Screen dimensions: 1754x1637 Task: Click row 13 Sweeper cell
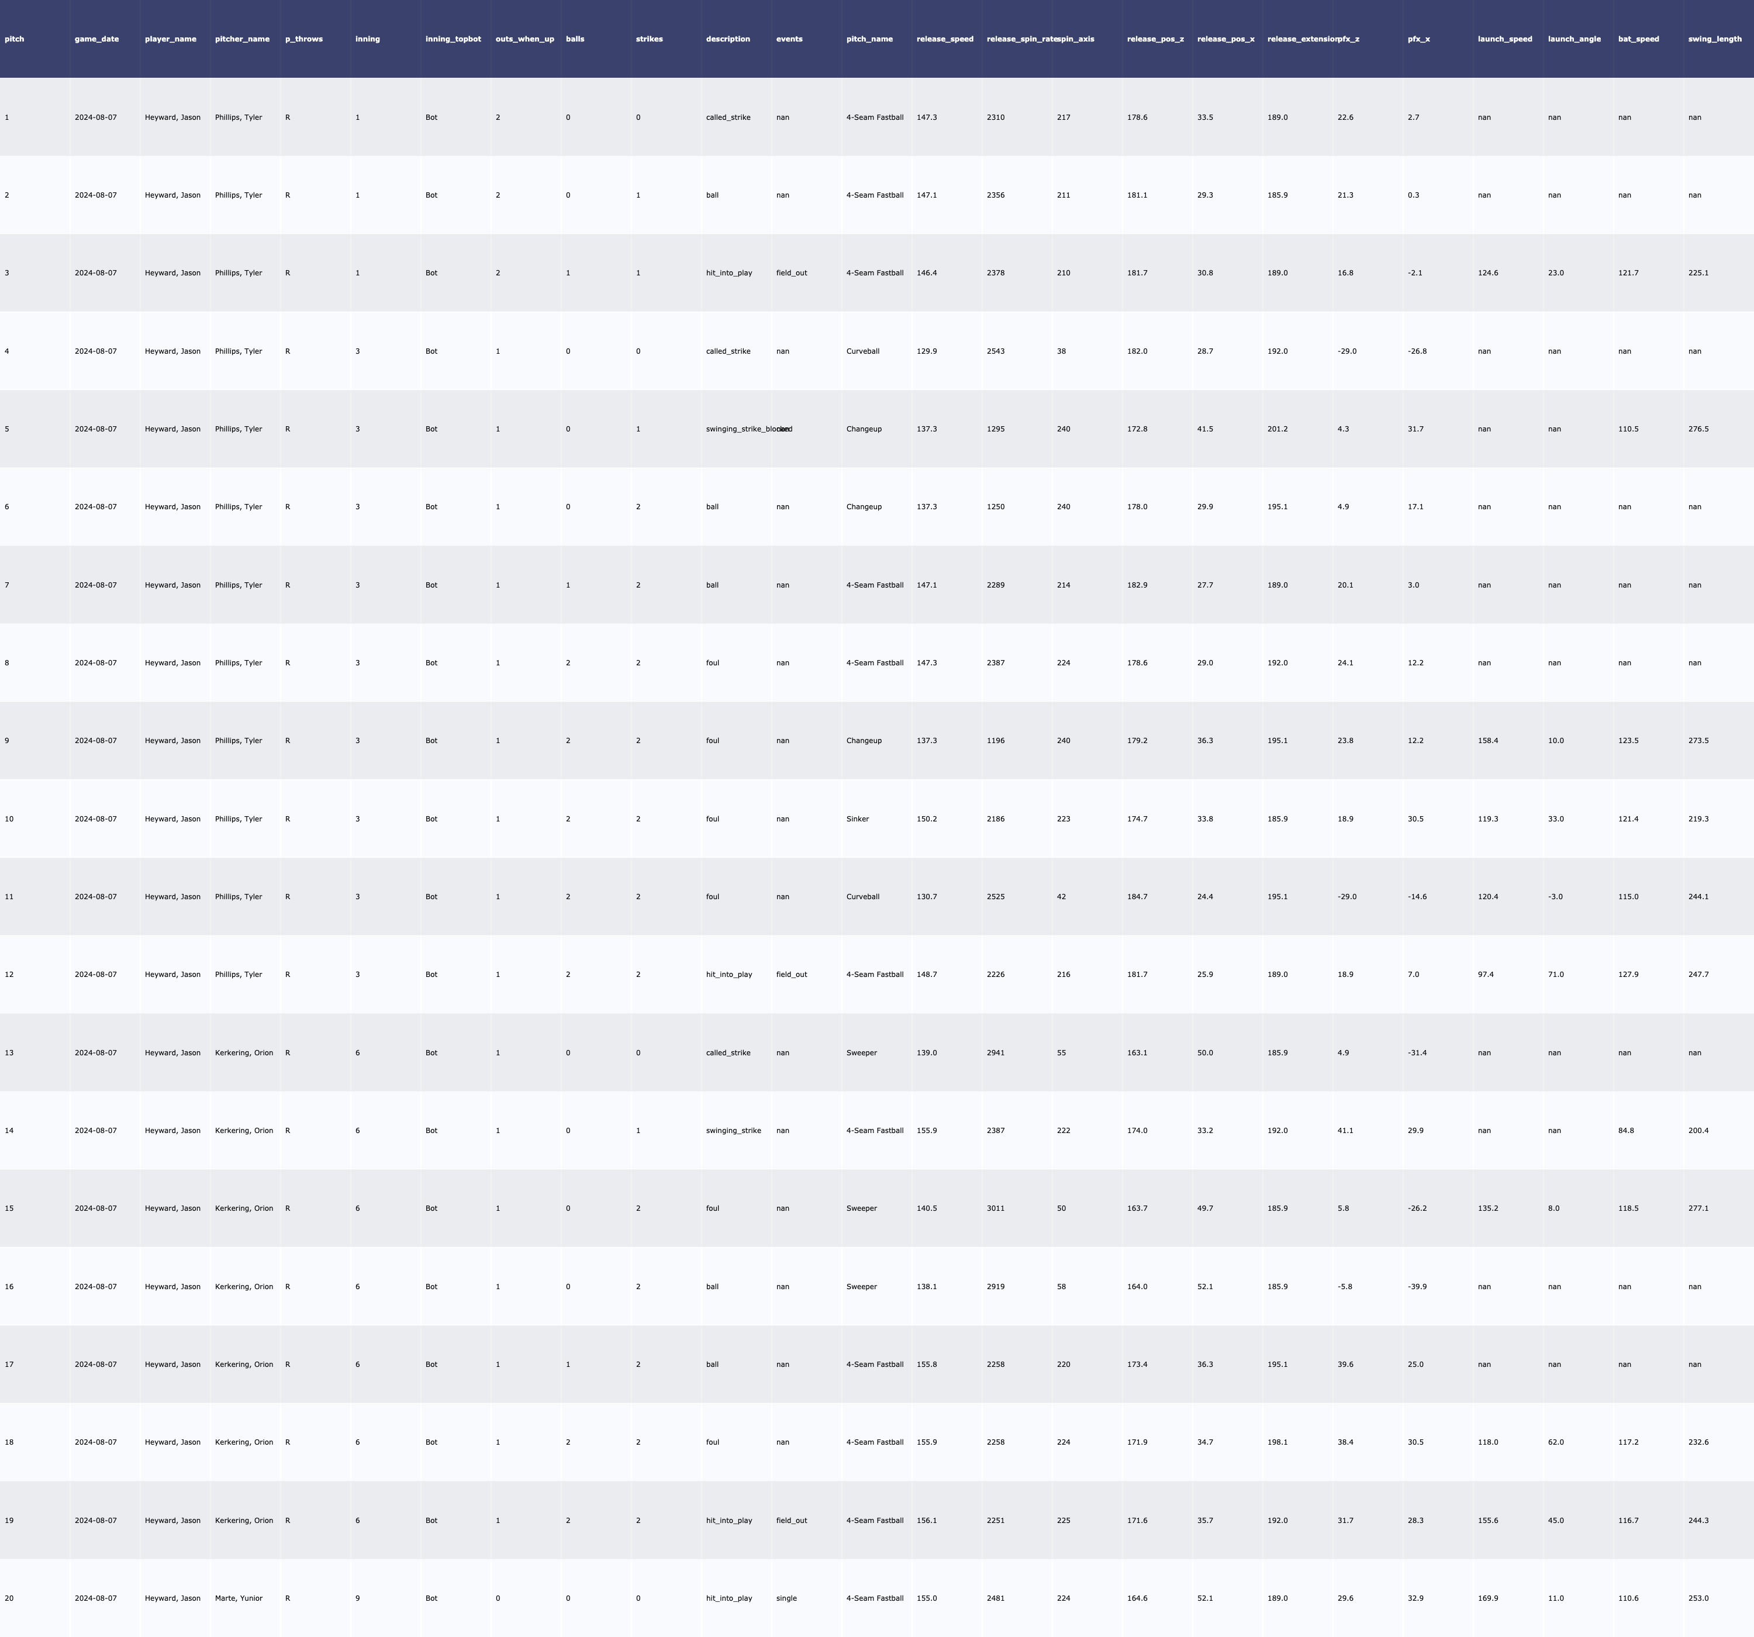[861, 1053]
